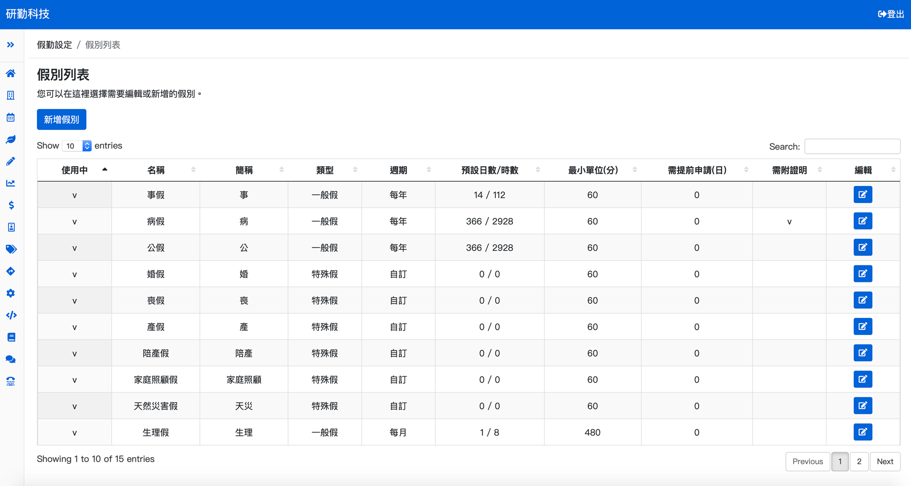This screenshot has width=911, height=486.
Task: Open the calendar icon in the sidebar
Action: (10, 117)
